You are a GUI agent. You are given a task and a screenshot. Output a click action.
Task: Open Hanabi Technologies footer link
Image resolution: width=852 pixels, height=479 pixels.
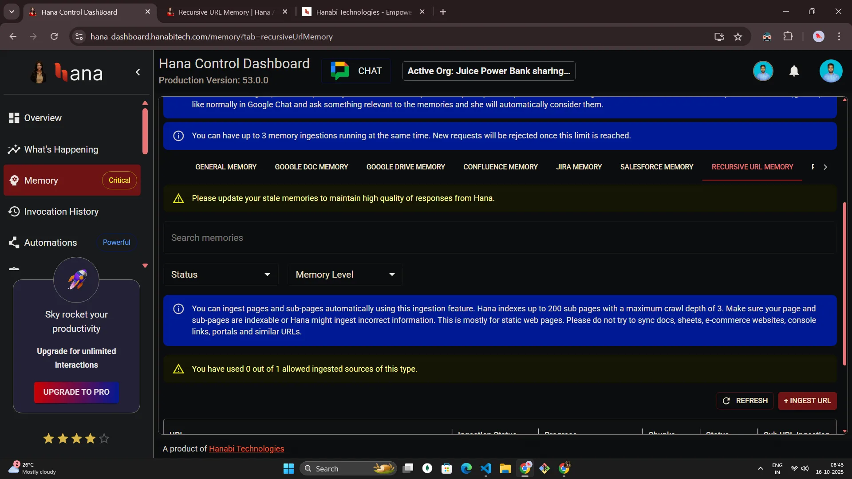246,449
